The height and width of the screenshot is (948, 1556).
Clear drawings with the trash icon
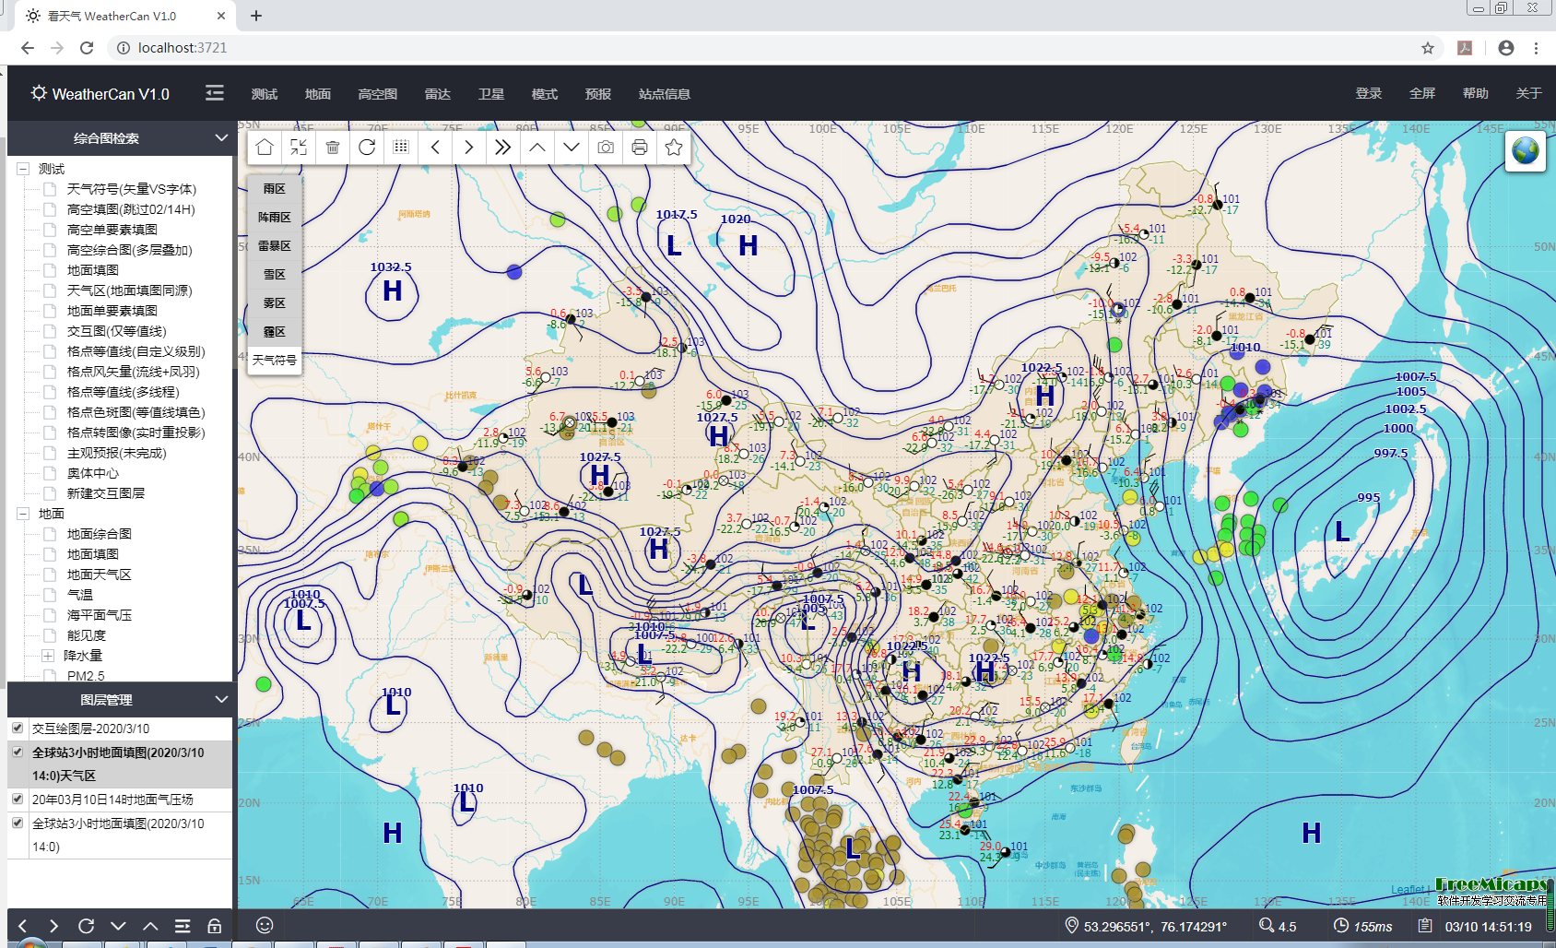click(x=333, y=147)
